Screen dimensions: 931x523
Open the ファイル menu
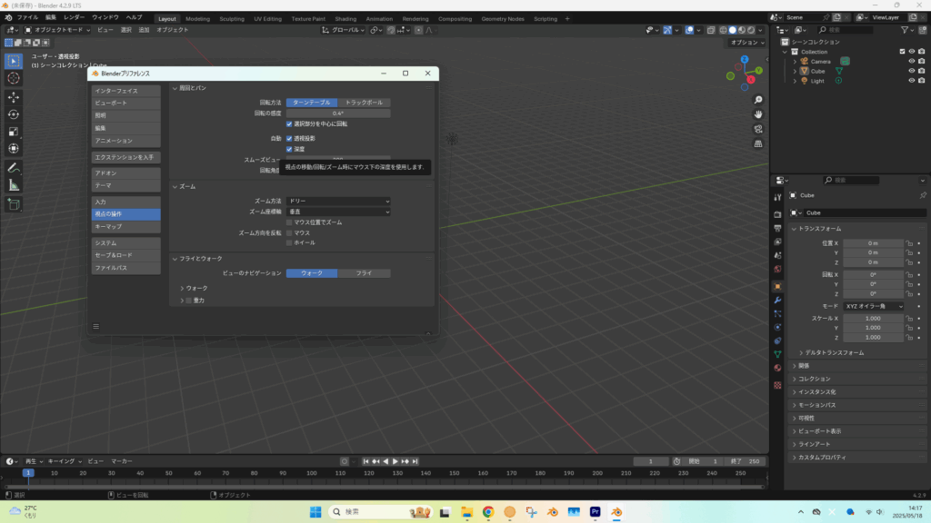tap(27, 17)
